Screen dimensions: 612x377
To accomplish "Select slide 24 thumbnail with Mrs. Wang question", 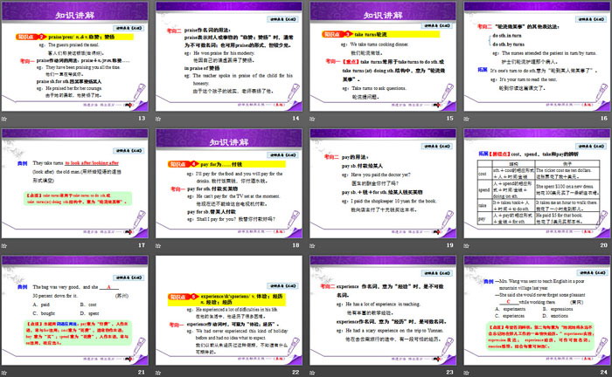I will click(x=537, y=311).
